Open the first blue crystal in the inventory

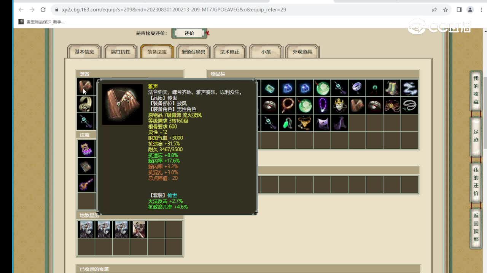287,88
